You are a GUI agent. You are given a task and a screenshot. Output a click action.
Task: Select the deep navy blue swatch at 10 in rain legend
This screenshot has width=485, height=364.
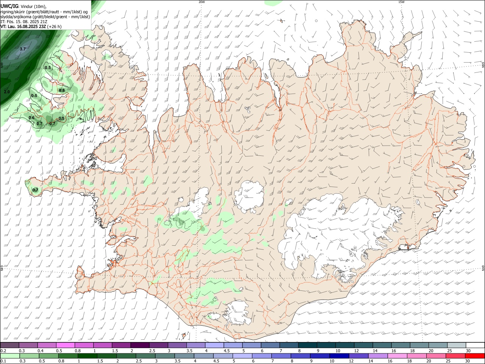[339, 356]
